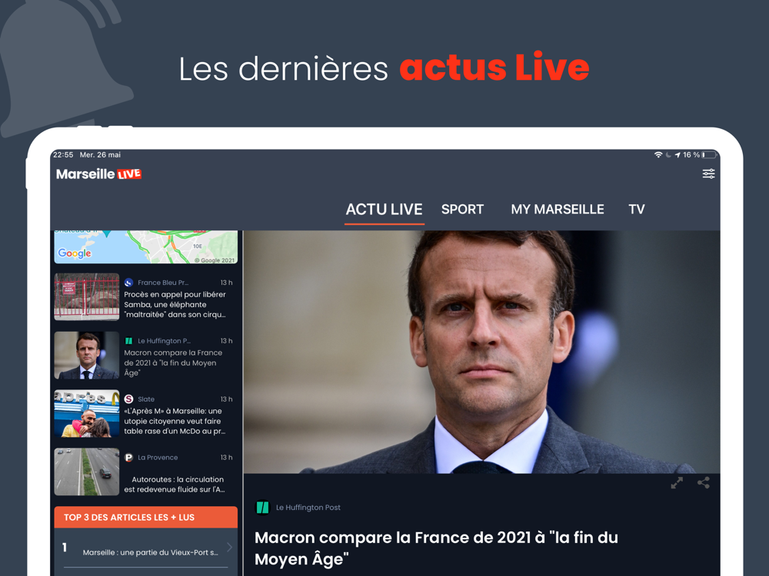Open the Vieux-Port article chevron
Image resolution: width=769 pixels, height=576 pixels.
[x=229, y=547]
